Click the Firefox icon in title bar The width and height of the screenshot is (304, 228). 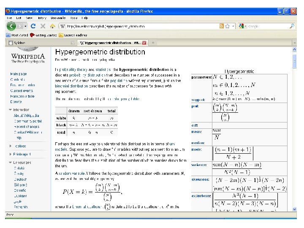click(8, 11)
